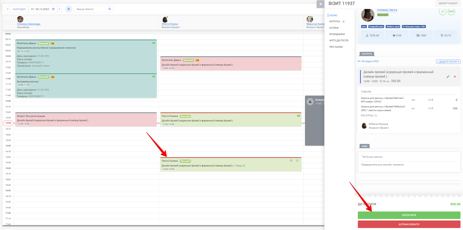Click the resource avatar of 0Пяста Полина
Viewport: 463px width, 230px height.
(x=364, y=126)
